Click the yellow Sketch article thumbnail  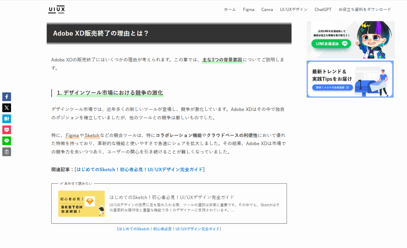click(81, 204)
